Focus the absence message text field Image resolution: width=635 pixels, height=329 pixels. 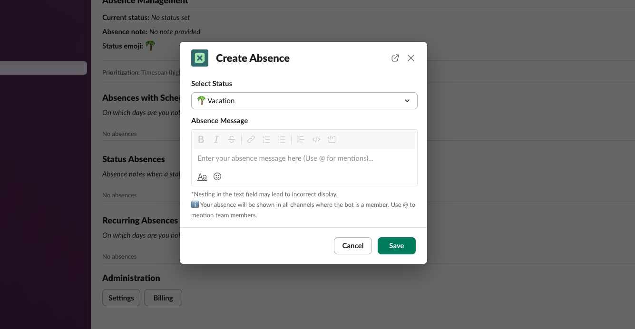click(x=304, y=158)
